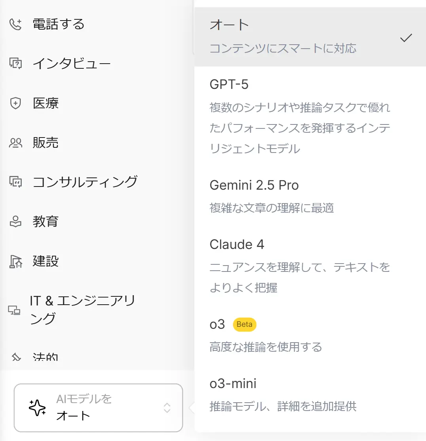This screenshot has height=441, width=426.
Task: Open the 教育 category label
Action: [46, 221]
